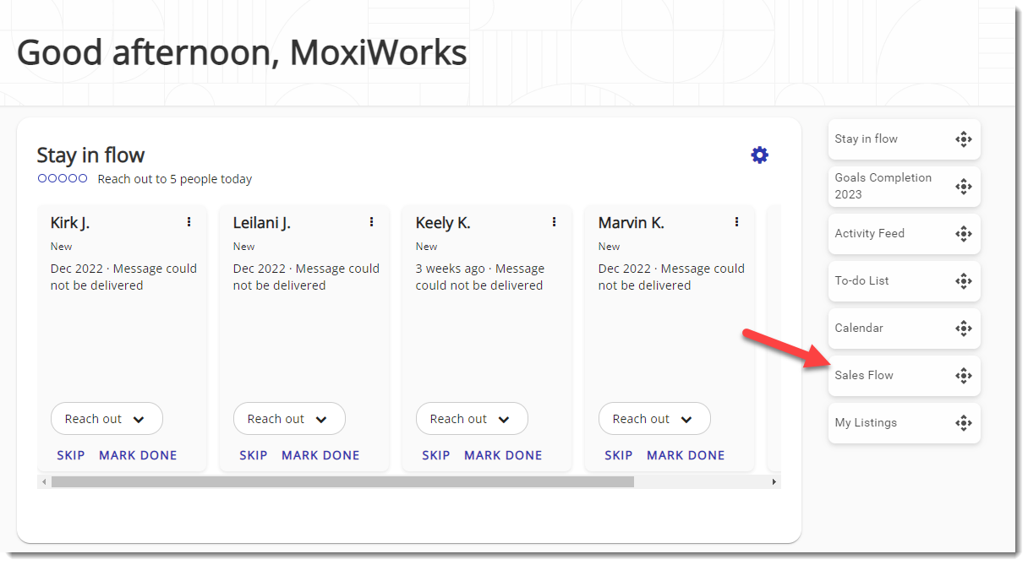
Task: Grab the move handle next to Calendar
Action: 964,328
